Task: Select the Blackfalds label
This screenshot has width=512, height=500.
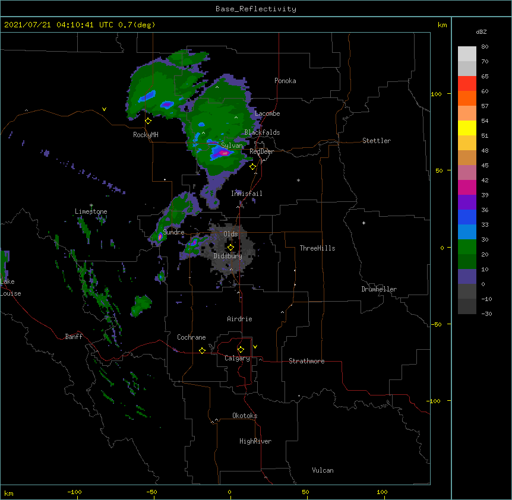Action: click(x=262, y=132)
